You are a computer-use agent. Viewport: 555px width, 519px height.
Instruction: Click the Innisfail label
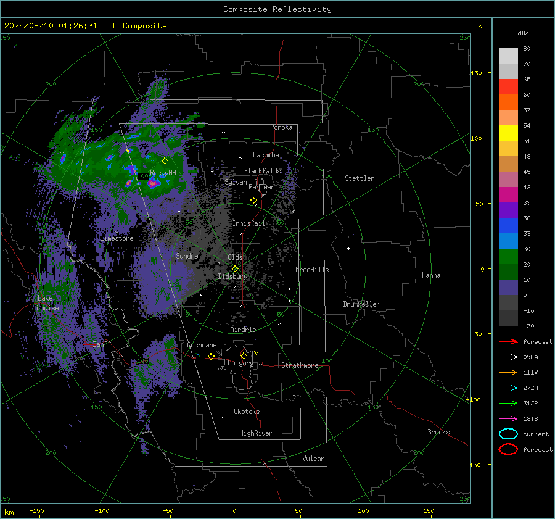click(x=249, y=223)
